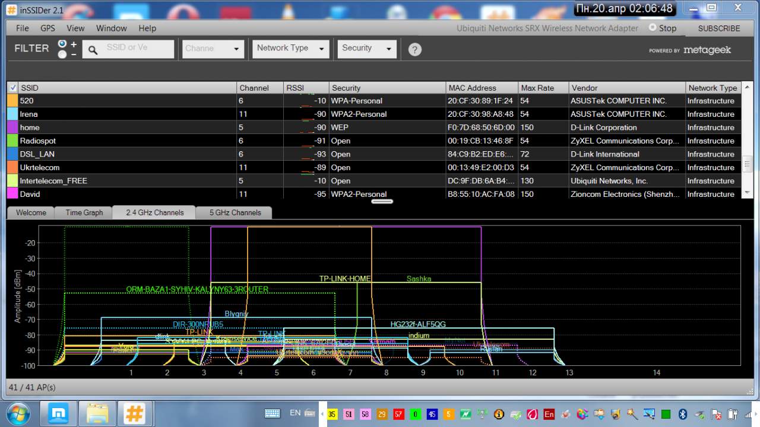
Task: Open the folder icon in Windows taskbar
Action: (x=97, y=413)
